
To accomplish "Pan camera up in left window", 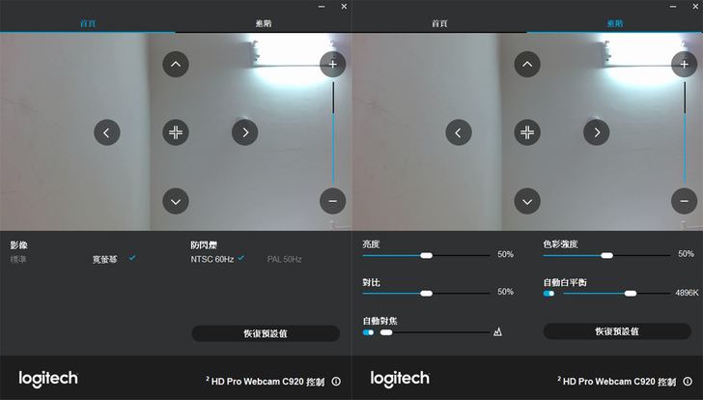I will tap(176, 64).
